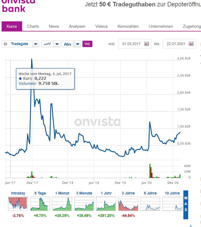Click the price peak at Dez '17
This screenshot has height=227, width=201.
pos(31,59)
